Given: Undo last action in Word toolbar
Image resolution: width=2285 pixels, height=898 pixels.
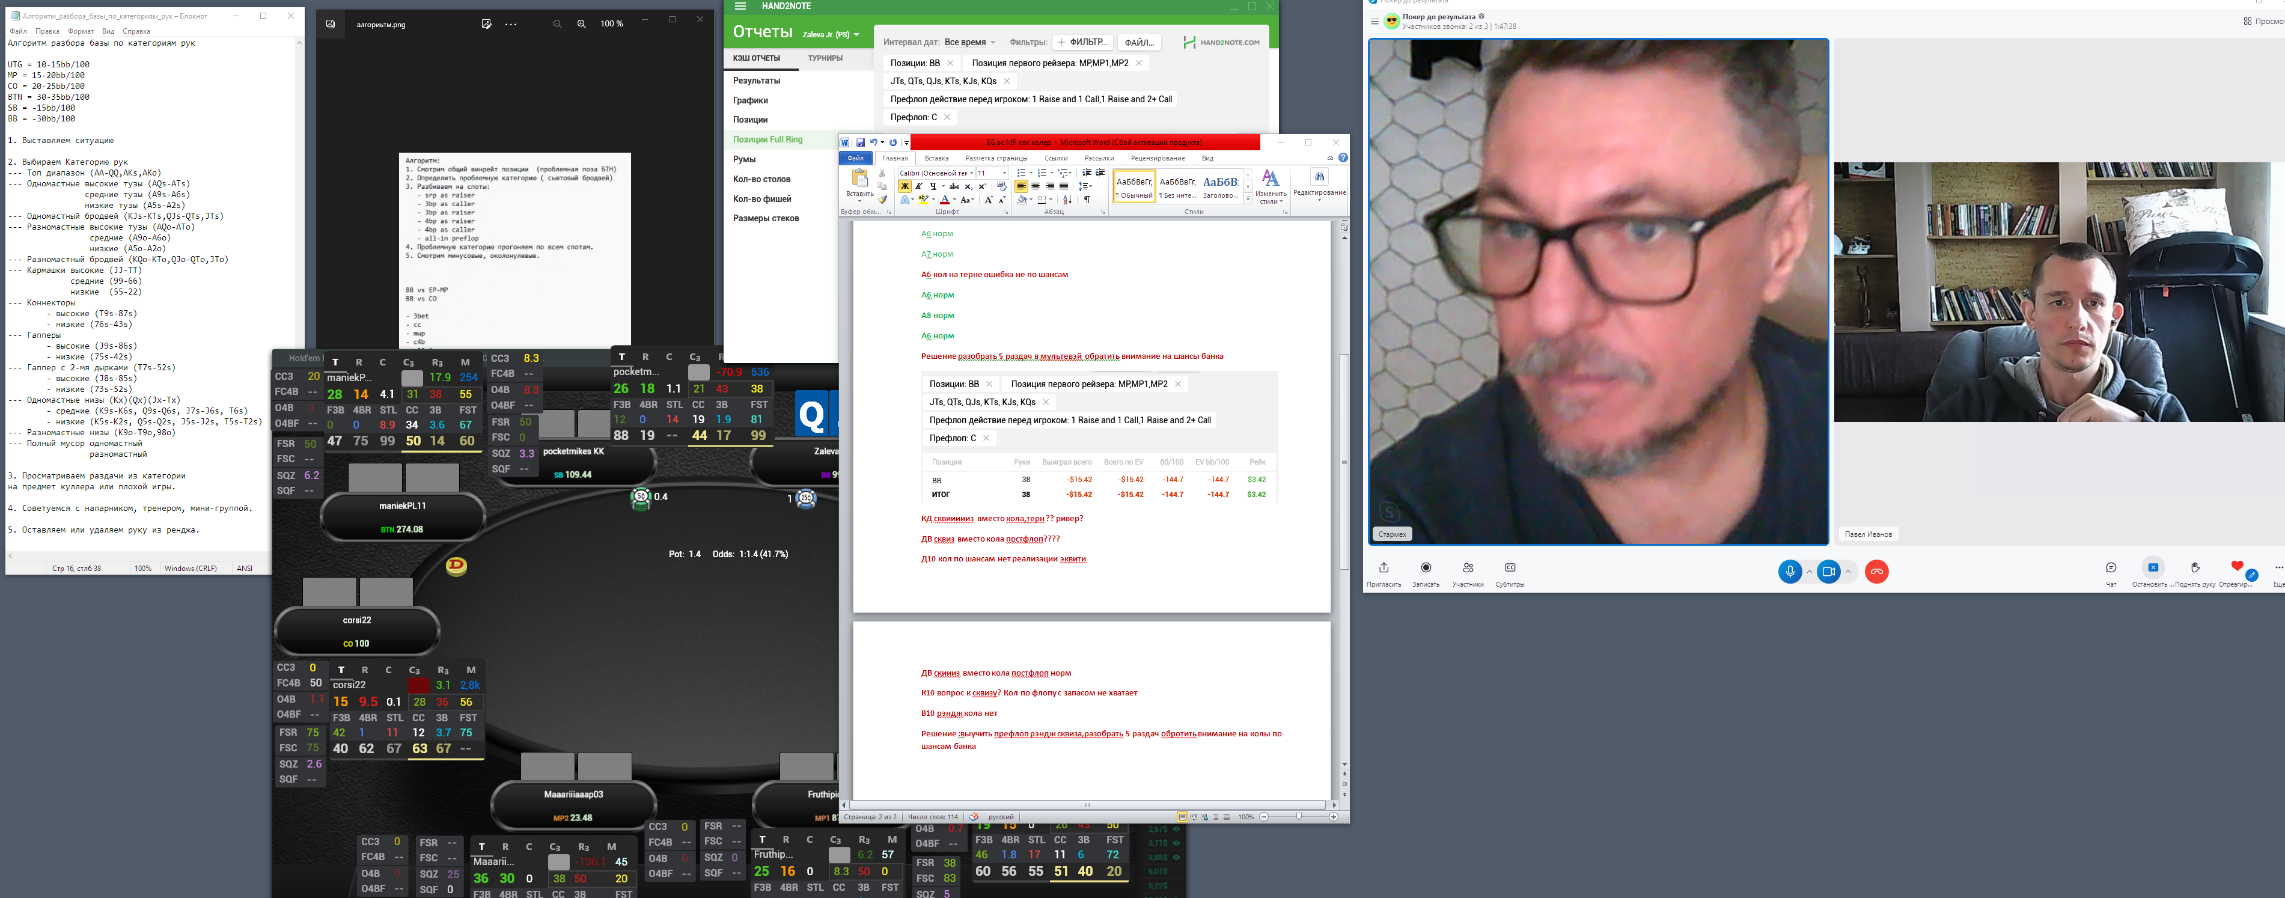Looking at the screenshot, I should click(x=874, y=143).
